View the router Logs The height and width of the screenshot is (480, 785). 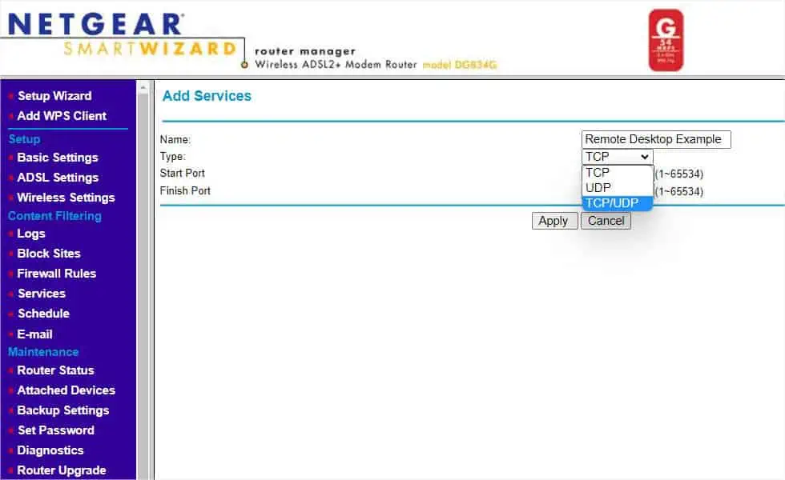31,234
